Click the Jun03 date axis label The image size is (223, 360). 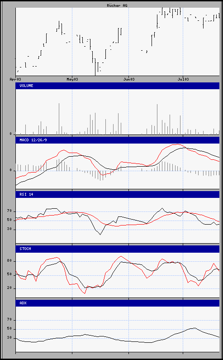click(128, 79)
